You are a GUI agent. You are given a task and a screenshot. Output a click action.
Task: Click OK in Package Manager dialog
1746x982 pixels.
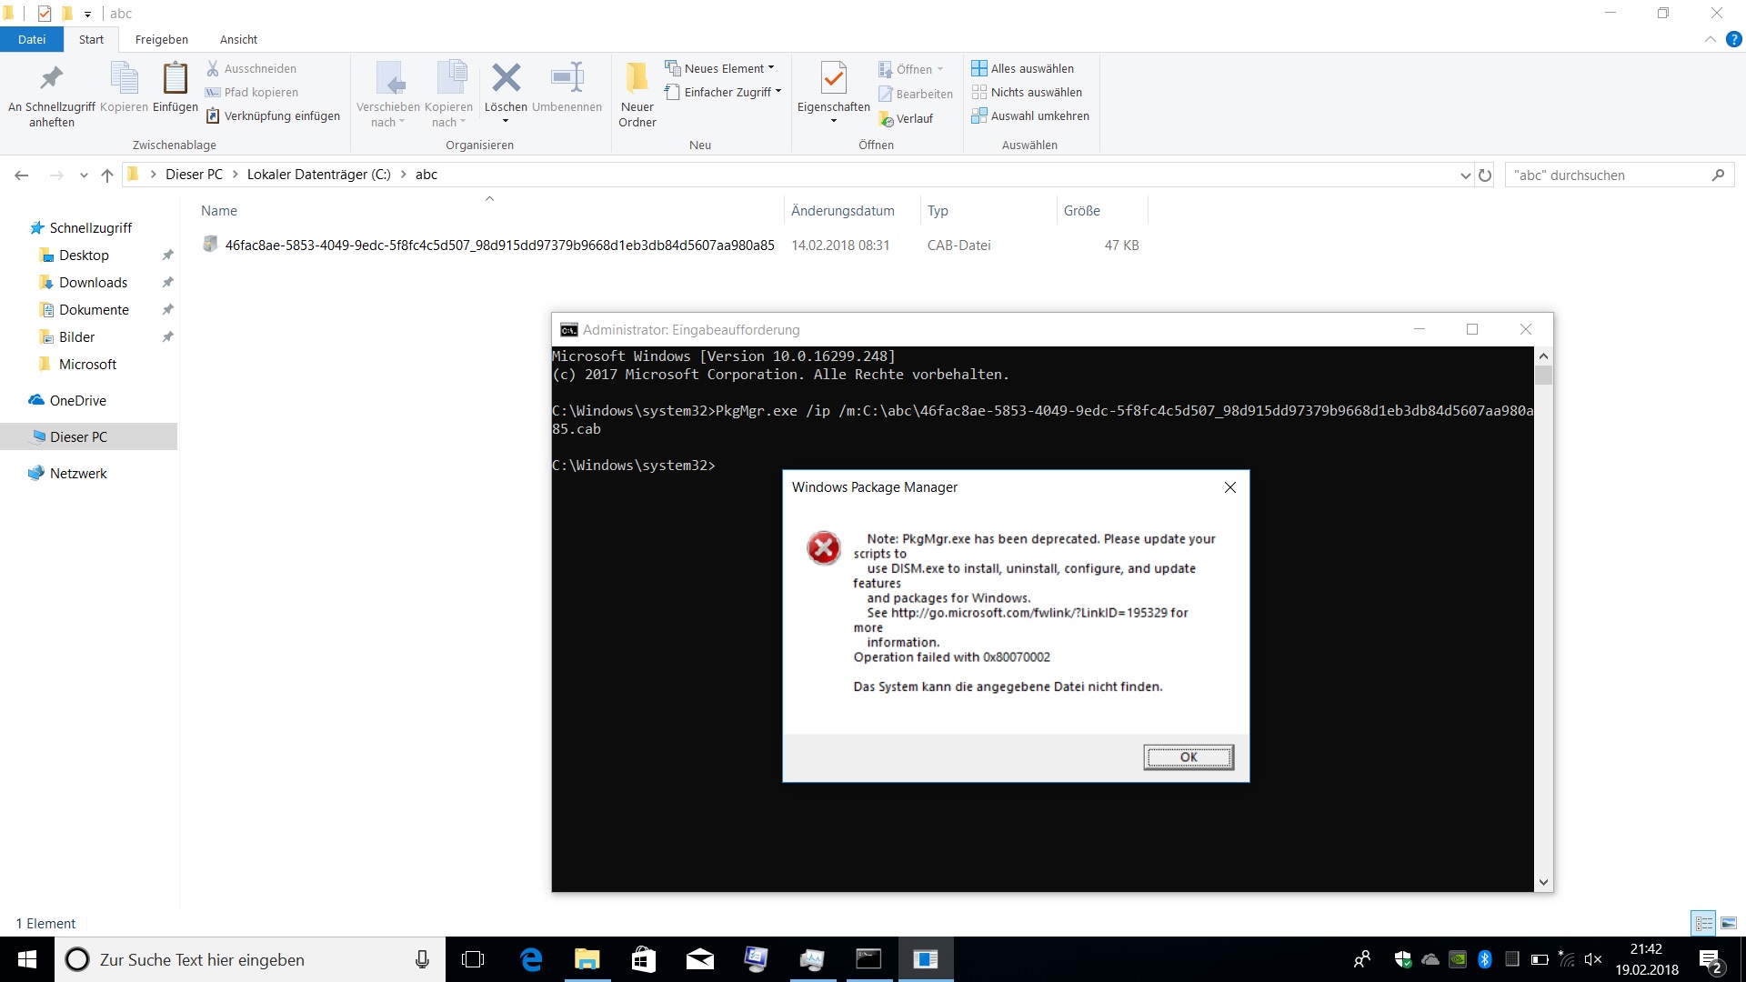(1189, 757)
